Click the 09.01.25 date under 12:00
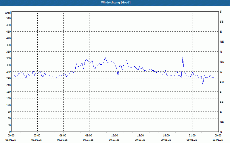Screen dimensions: 230x143 coord(114,140)
